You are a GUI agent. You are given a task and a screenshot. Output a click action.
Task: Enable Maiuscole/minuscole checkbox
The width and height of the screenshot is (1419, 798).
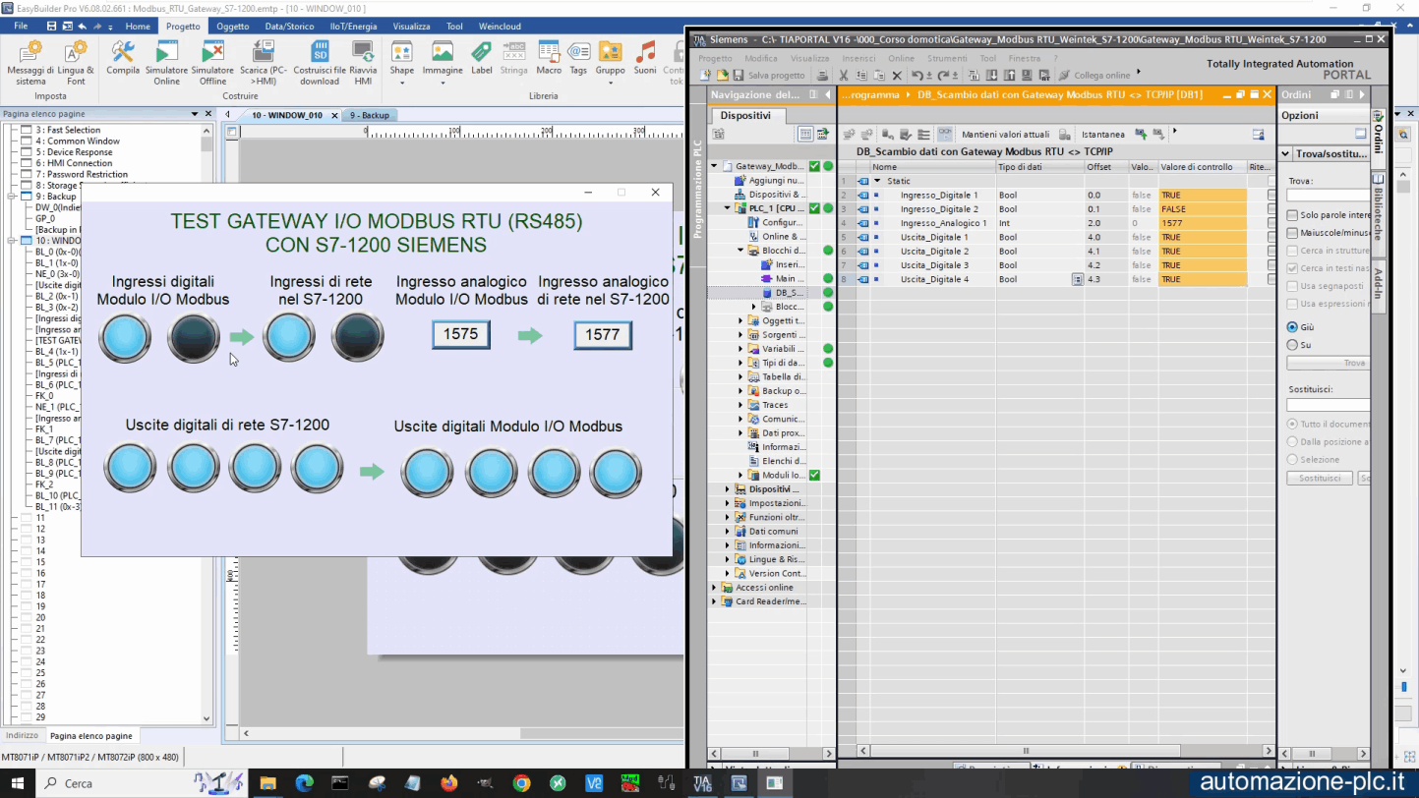[x=1292, y=233]
